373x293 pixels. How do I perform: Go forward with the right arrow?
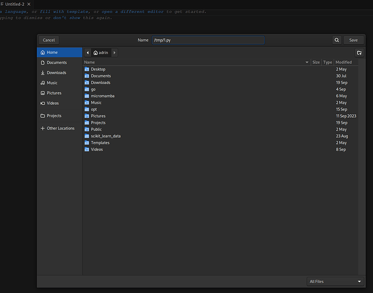tap(114, 53)
